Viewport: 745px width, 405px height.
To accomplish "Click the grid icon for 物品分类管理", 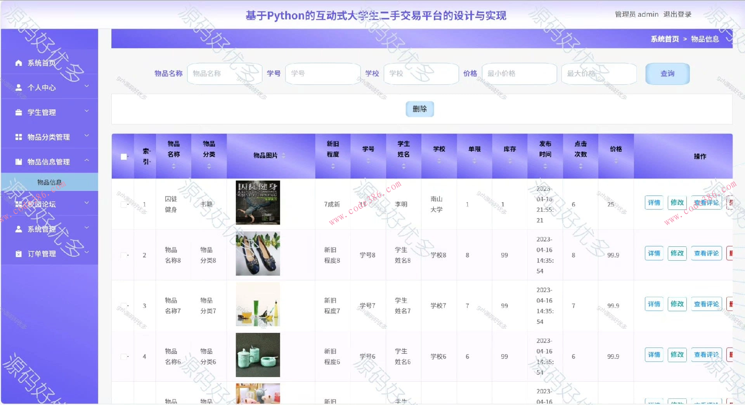I will (18, 137).
